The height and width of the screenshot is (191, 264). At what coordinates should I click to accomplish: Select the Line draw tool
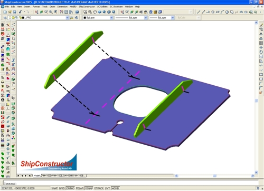199,12
